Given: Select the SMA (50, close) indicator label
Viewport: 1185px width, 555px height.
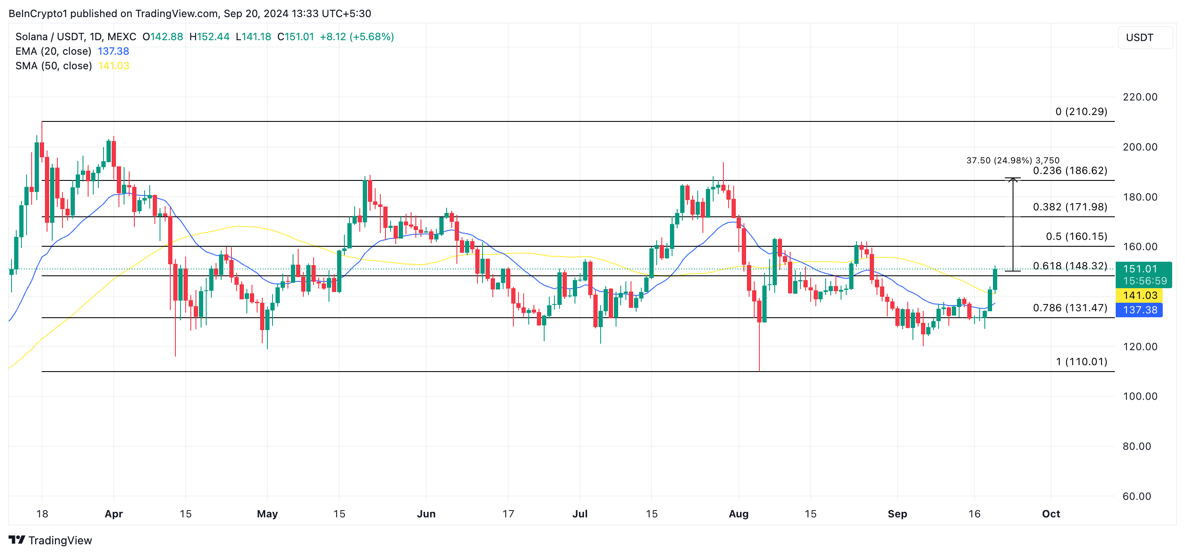Looking at the screenshot, I should pos(53,66).
